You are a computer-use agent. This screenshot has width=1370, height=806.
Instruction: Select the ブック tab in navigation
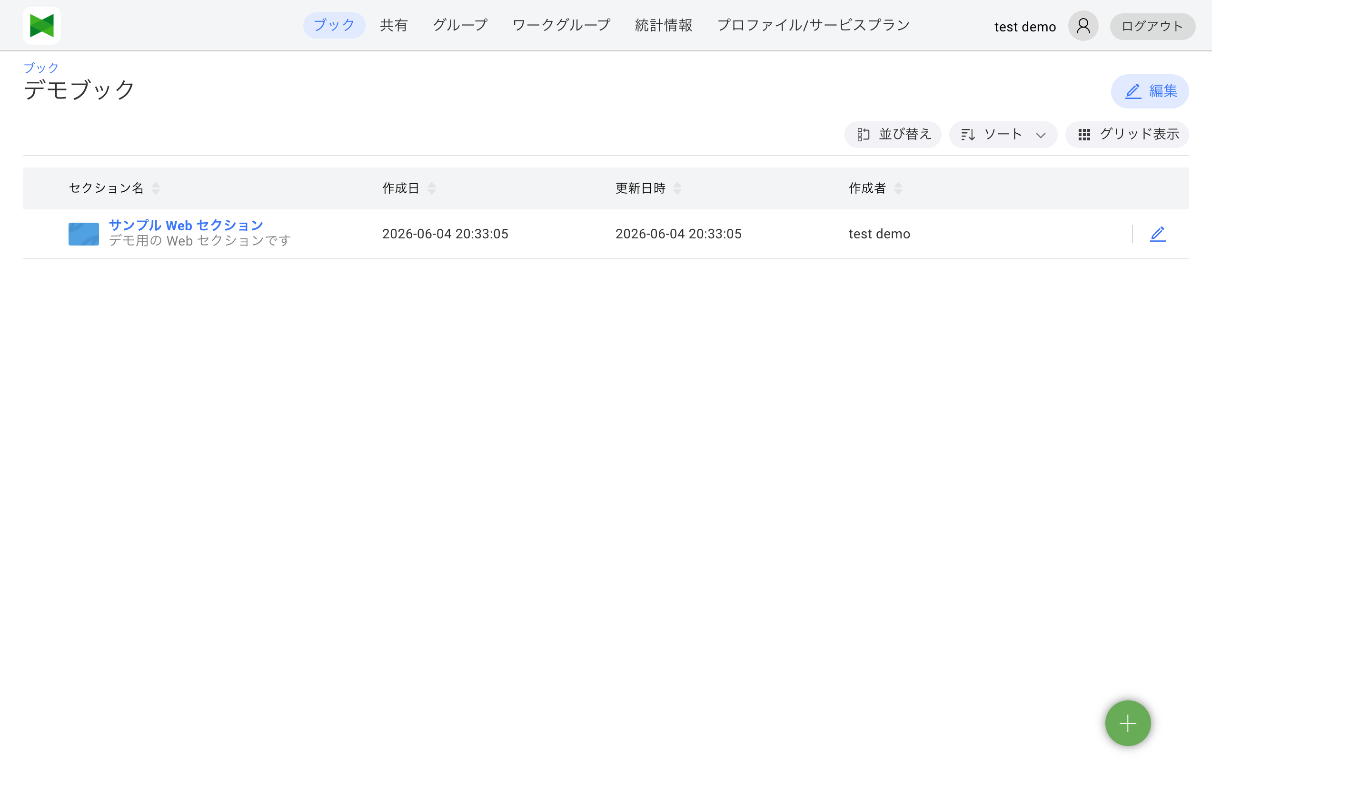[334, 25]
